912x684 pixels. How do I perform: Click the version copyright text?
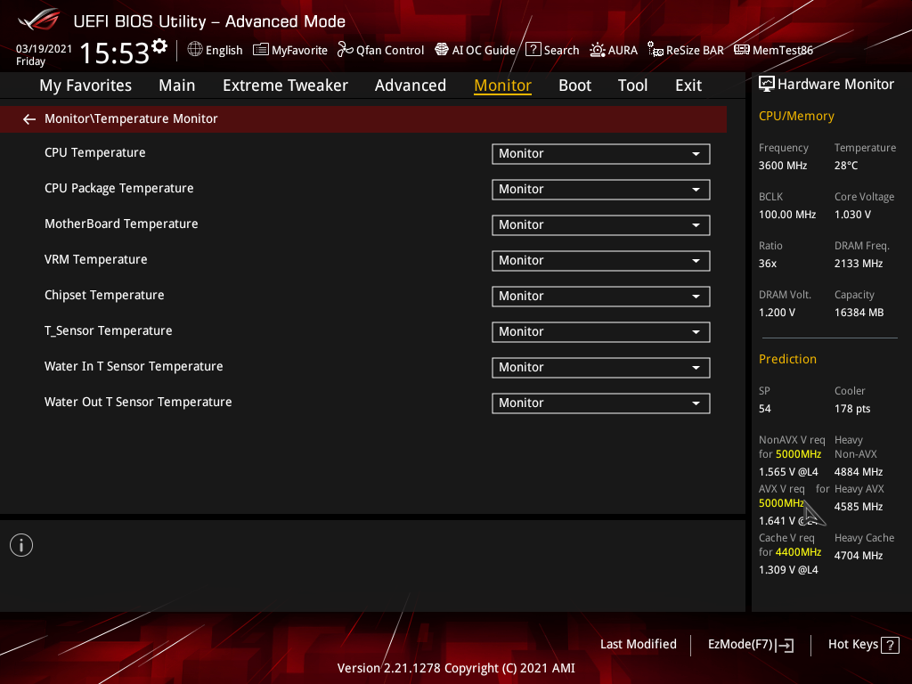point(456,668)
